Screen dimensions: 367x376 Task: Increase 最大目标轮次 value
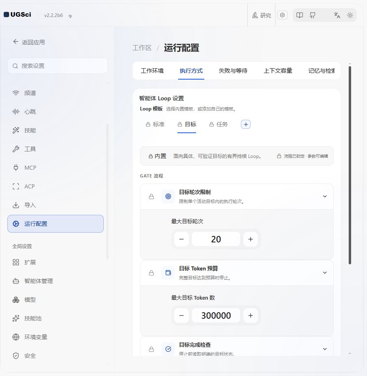251,239
